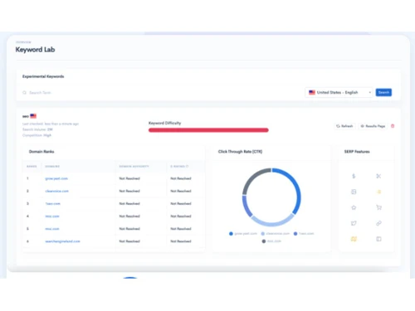The width and height of the screenshot is (415, 311).
Task: Click the US flag beside the seo keyword
Action: point(33,116)
